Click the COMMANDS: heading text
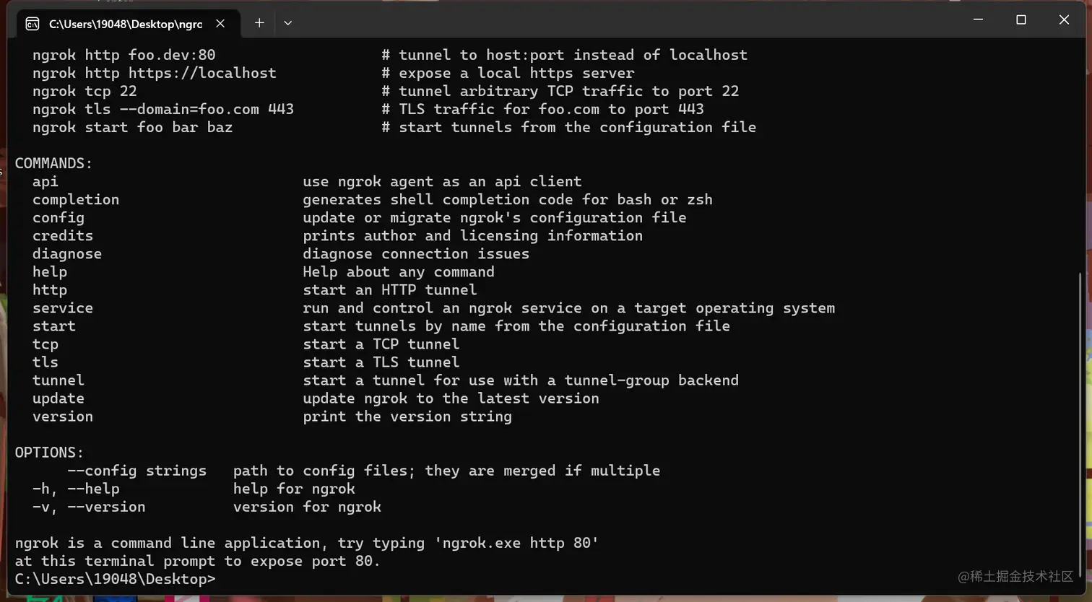 (53, 163)
